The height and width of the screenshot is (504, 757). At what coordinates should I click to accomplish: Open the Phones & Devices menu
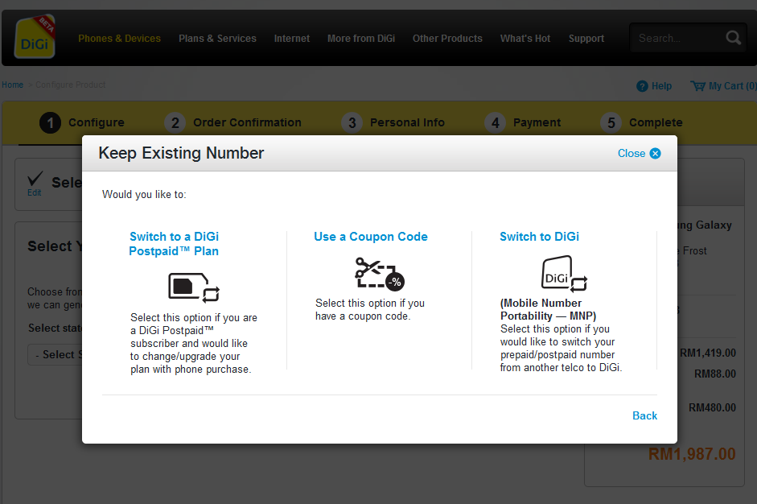tap(119, 39)
